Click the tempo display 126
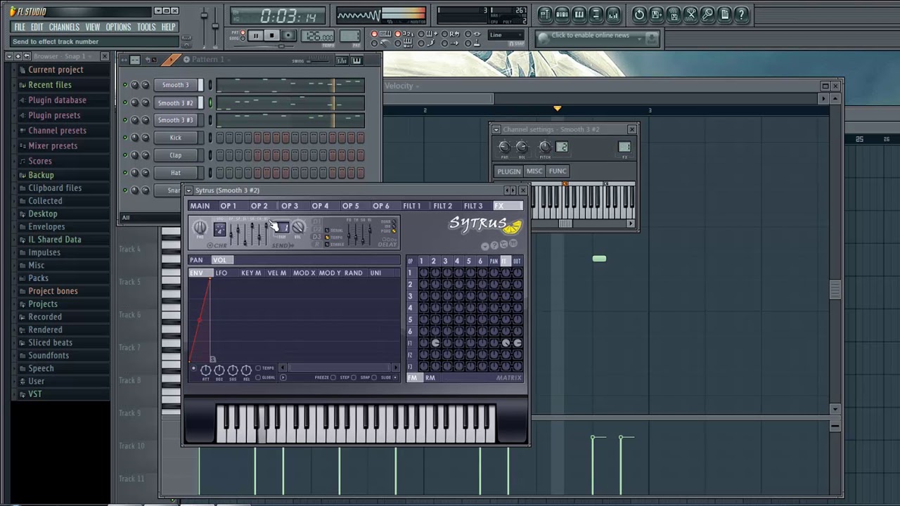Screen dimensions: 900x506 (318, 36)
